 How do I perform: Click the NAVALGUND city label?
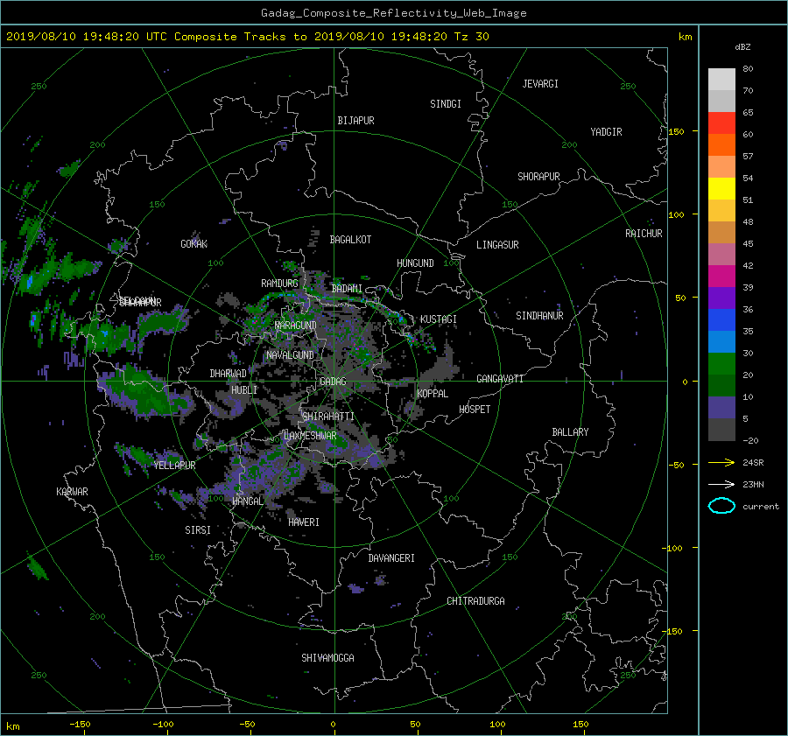pyautogui.click(x=290, y=354)
